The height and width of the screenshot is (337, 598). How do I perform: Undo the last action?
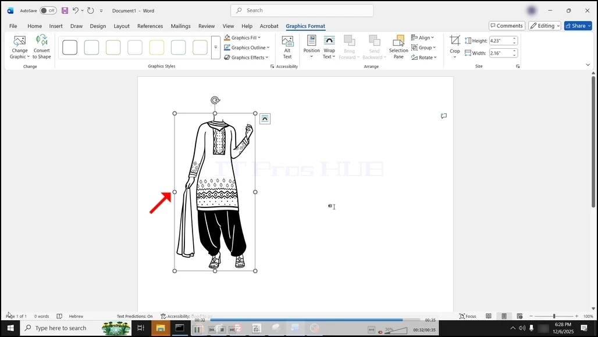pyautogui.click(x=76, y=10)
